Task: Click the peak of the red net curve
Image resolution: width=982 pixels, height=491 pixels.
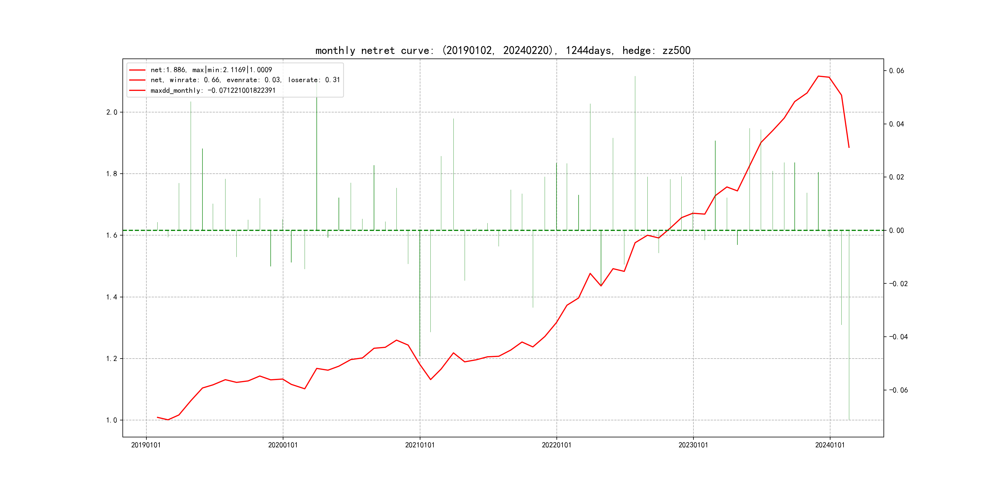Action: (x=818, y=76)
